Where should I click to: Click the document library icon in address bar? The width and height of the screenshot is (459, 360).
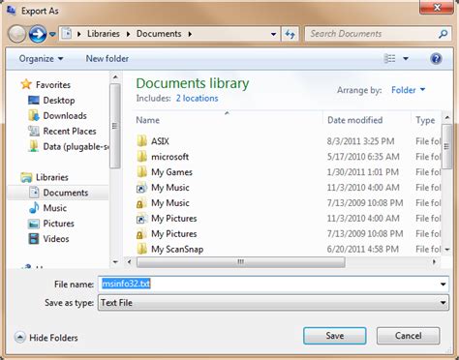(x=67, y=34)
